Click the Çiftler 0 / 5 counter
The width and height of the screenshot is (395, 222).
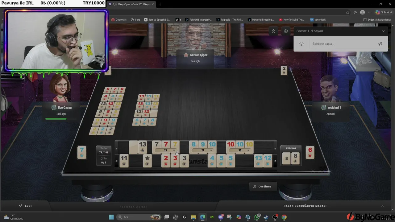coord(104,161)
